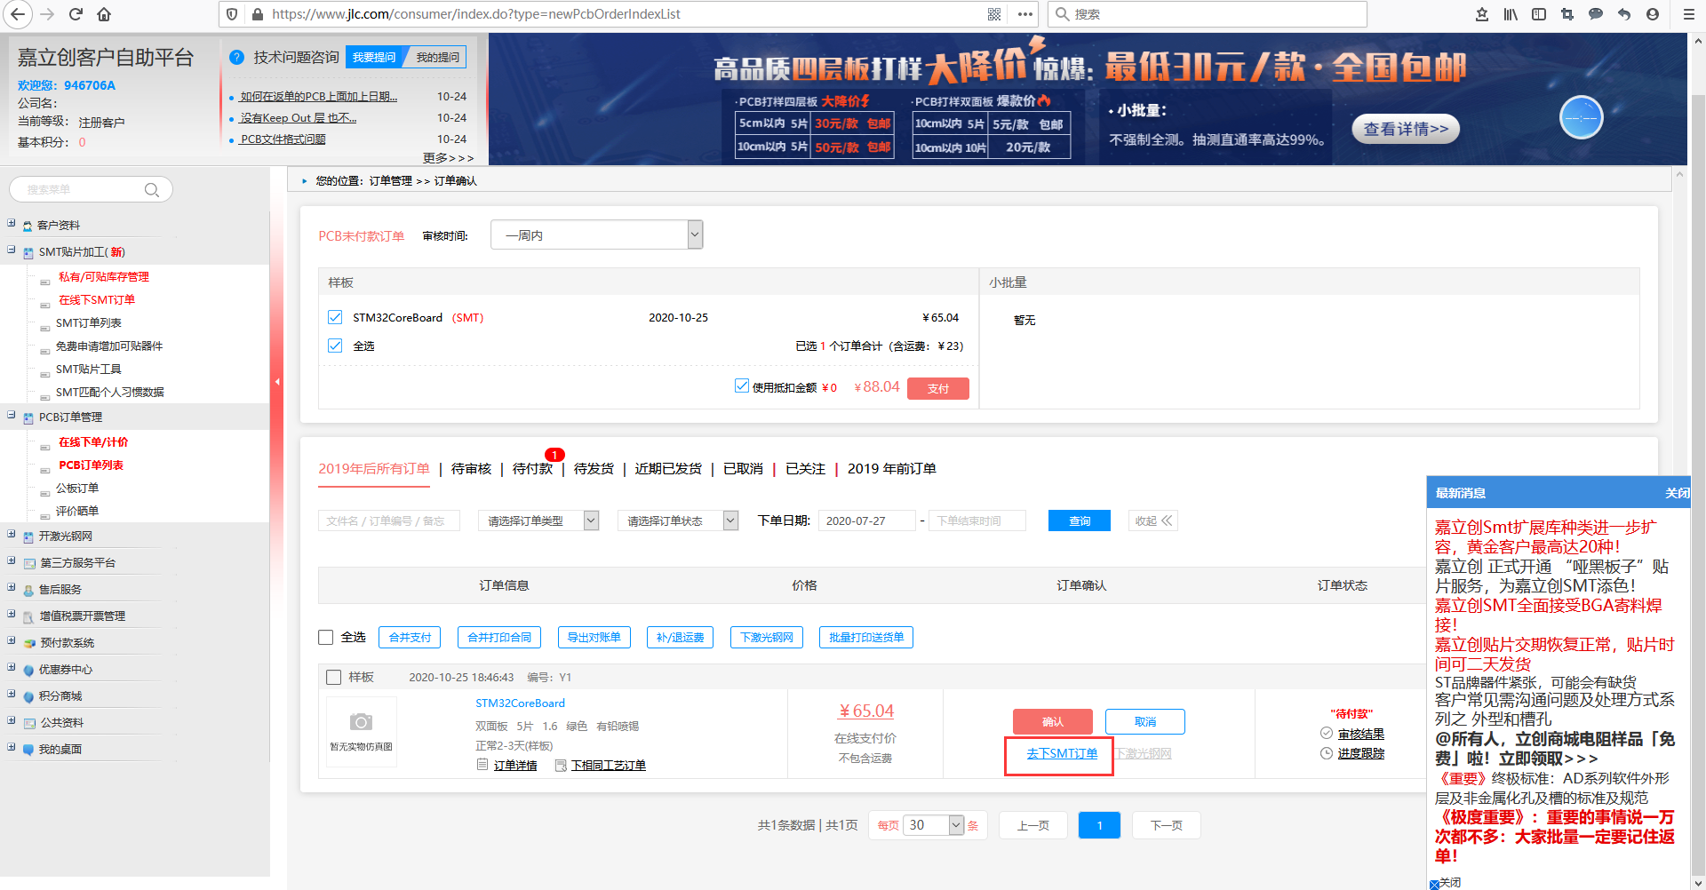Open the 优惠券中心 icon
This screenshot has width=1706, height=890.
(x=28, y=669)
